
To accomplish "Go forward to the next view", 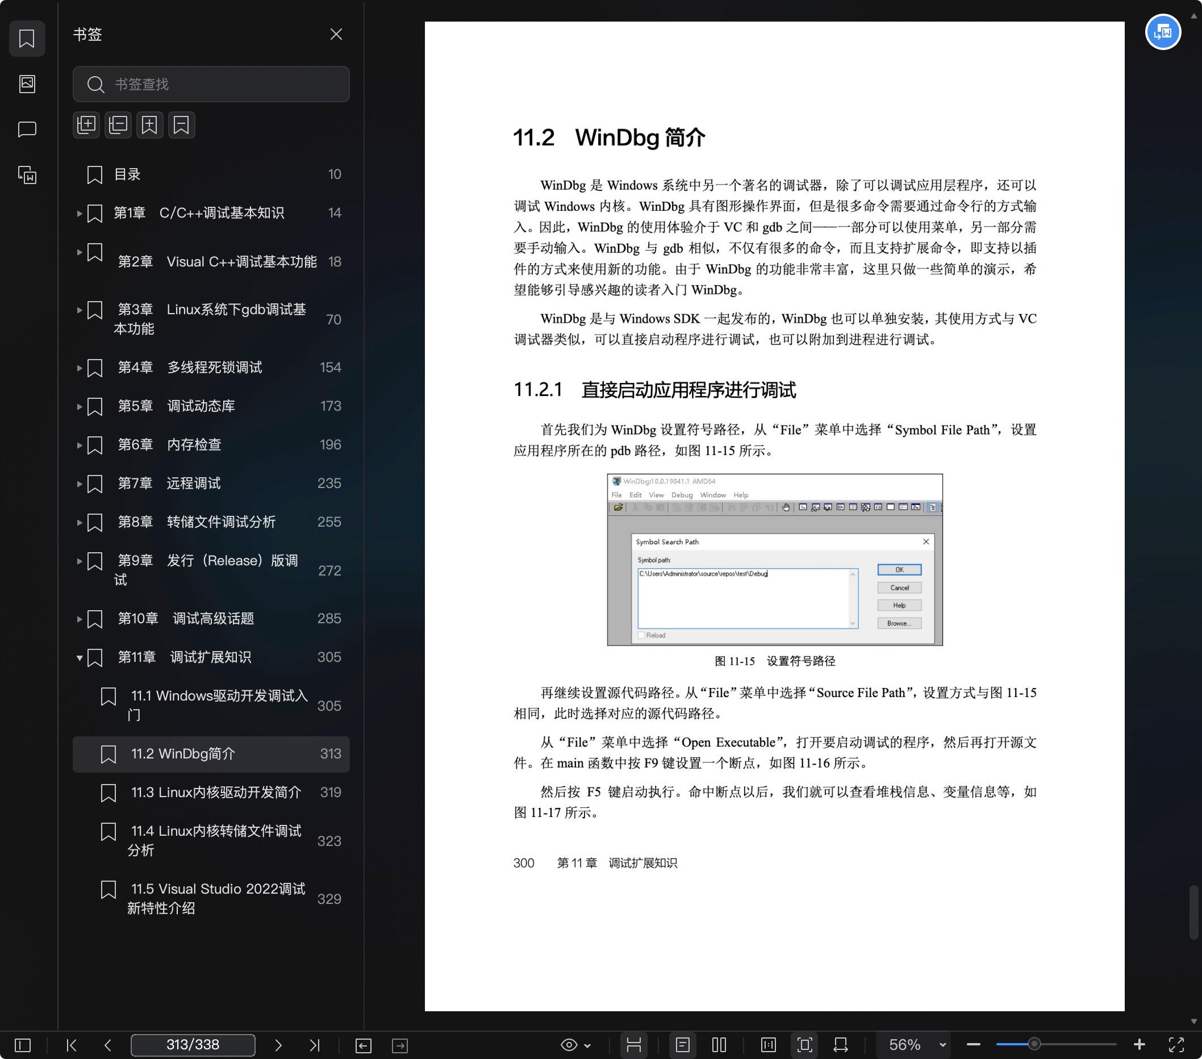I will click(x=400, y=1045).
